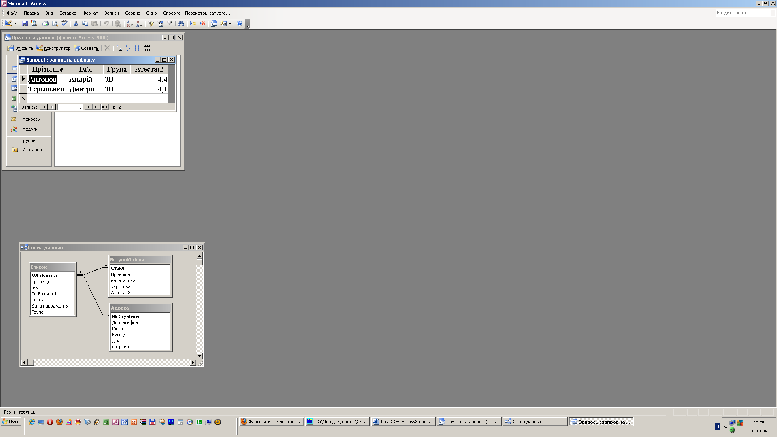Select the Tables object icon in sidebar
The width and height of the screenshot is (777, 437).
pos(14,68)
